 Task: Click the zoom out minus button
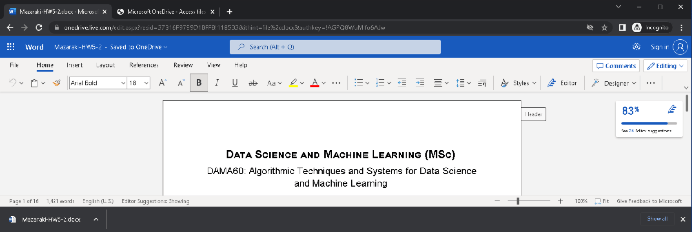tap(497, 201)
